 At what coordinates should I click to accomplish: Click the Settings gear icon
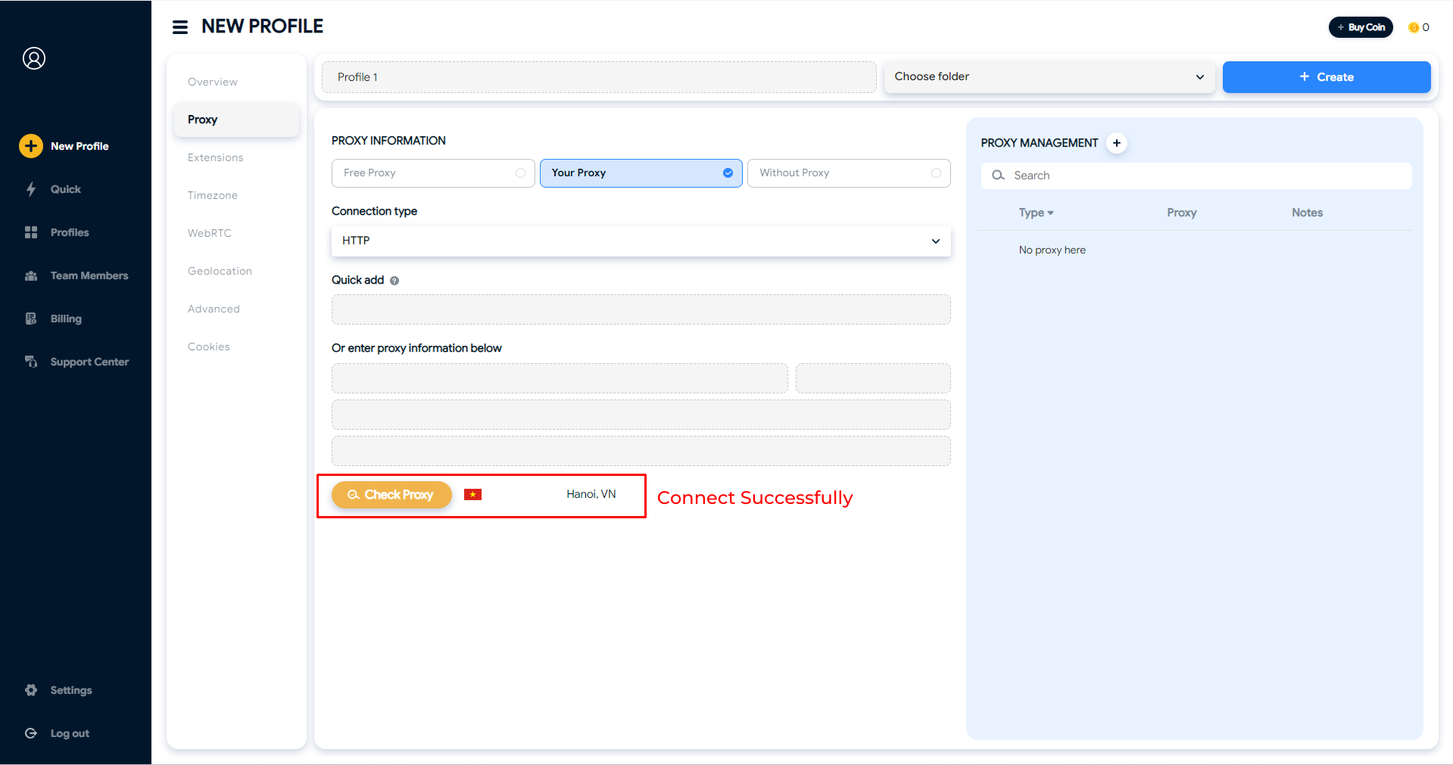click(31, 690)
